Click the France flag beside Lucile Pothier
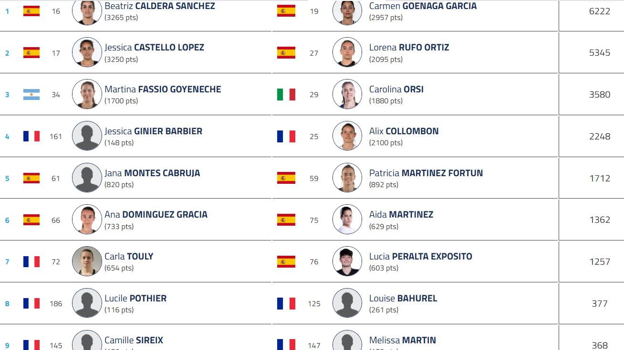The image size is (624, 350). [31, 303]
